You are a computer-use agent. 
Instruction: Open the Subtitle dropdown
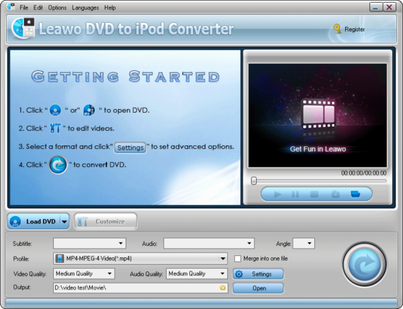(x=121, y=244)
